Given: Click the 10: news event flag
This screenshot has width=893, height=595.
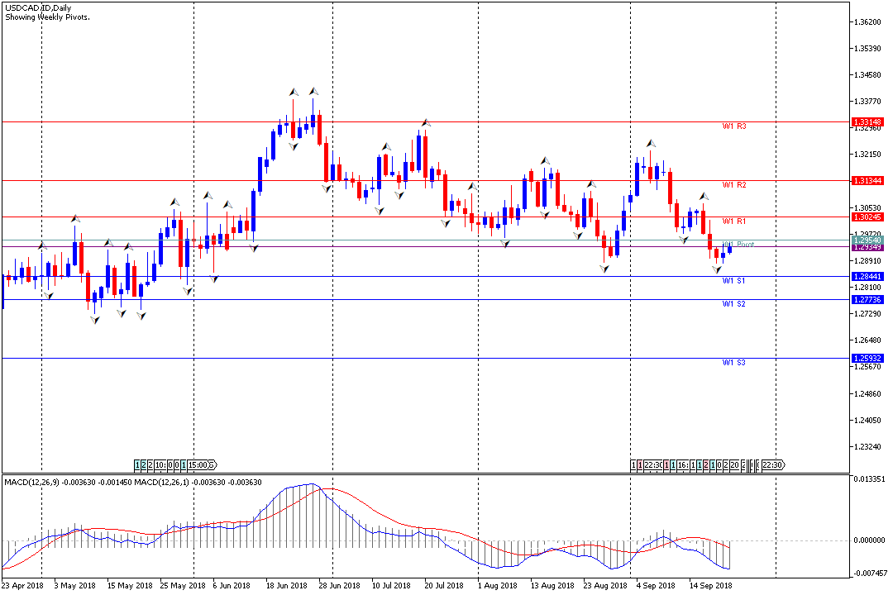Looking at the screenshot, I should pos(160,464).
